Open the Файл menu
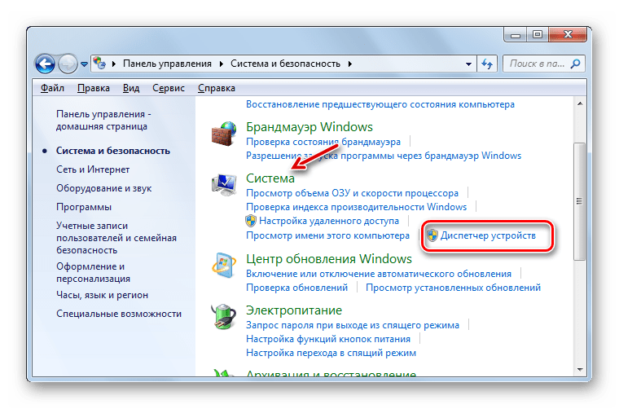This screenshot has width=619, height=409. point(52,88)
